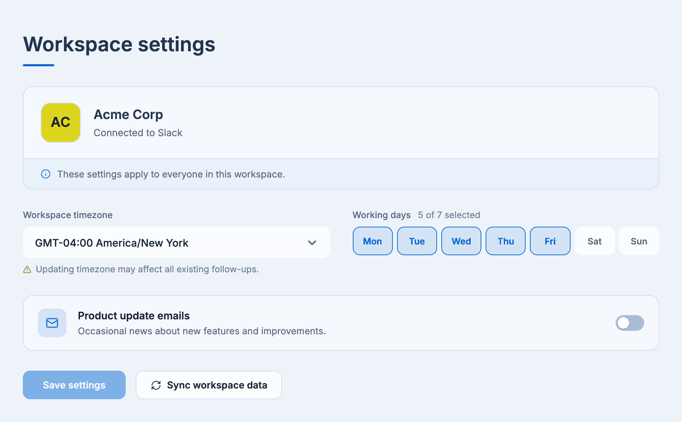Click the 'Workspace timezone' label
Image resolution: width=682 pixels, height=422 pixels.
click(68, 215)
